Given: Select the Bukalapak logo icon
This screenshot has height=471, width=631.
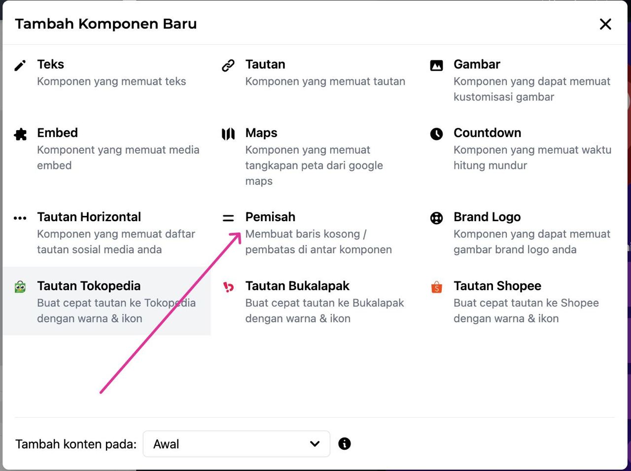Looking at the screenshot, I should [228, 287].
